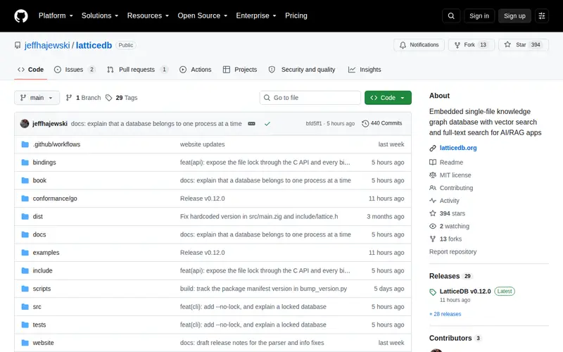Open the header menu icon beside Sign up

pos(542,15)
